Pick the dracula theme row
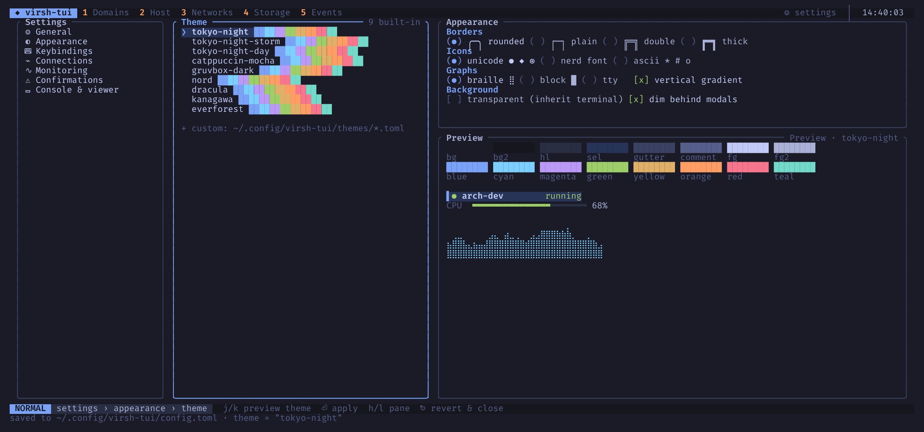This screenshot has height=432, width=924. 249,90
